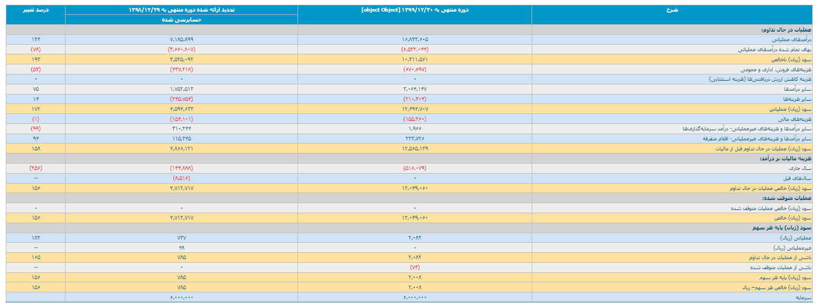818x305 pixels.
Task: Click the value ۷,۱۸۵,۸۹۹ cell
Action: click(181, 40)
